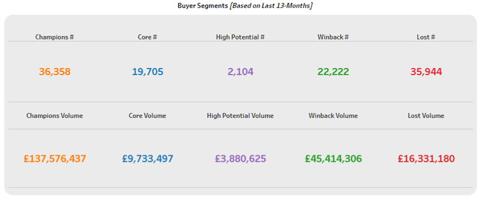Select Core volume £9,733,497
The width and height of the screenshot is (481, 198).
point(148,159)
